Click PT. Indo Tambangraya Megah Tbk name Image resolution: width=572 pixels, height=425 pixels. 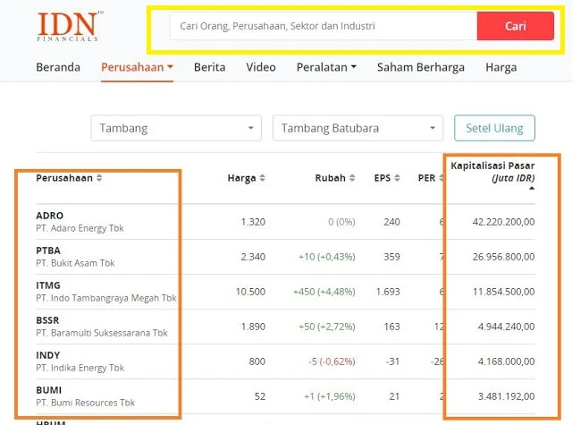click(106, 298)
